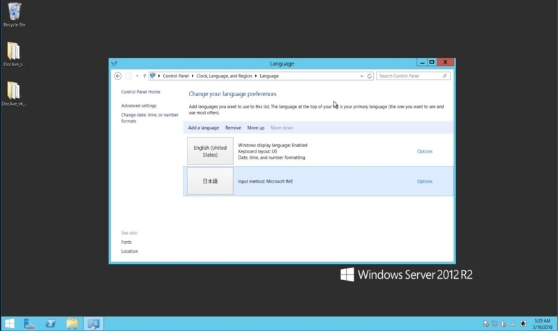This screenshot has width=558, height=331.
Task: Select the English (United States) language tile
Action: [210, 151]
